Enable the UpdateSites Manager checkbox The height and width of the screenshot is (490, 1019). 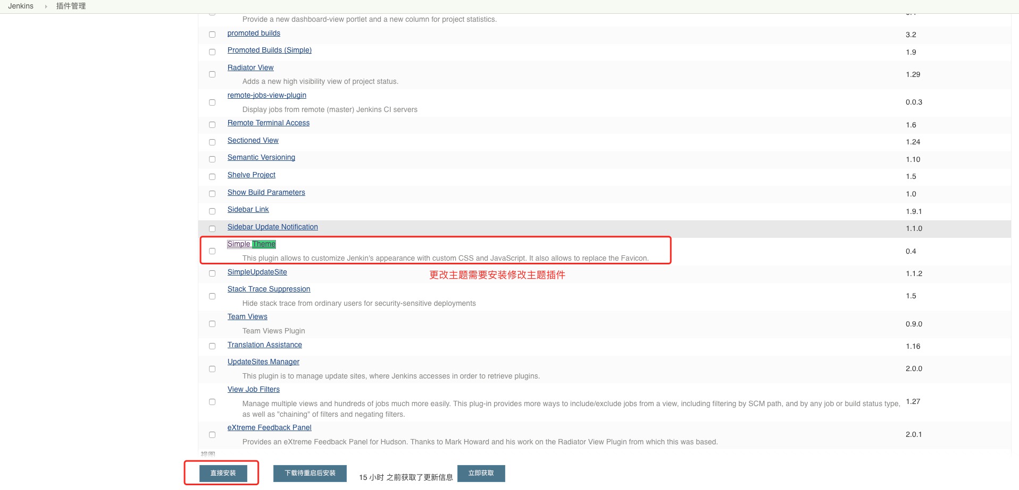coord(212,369)
